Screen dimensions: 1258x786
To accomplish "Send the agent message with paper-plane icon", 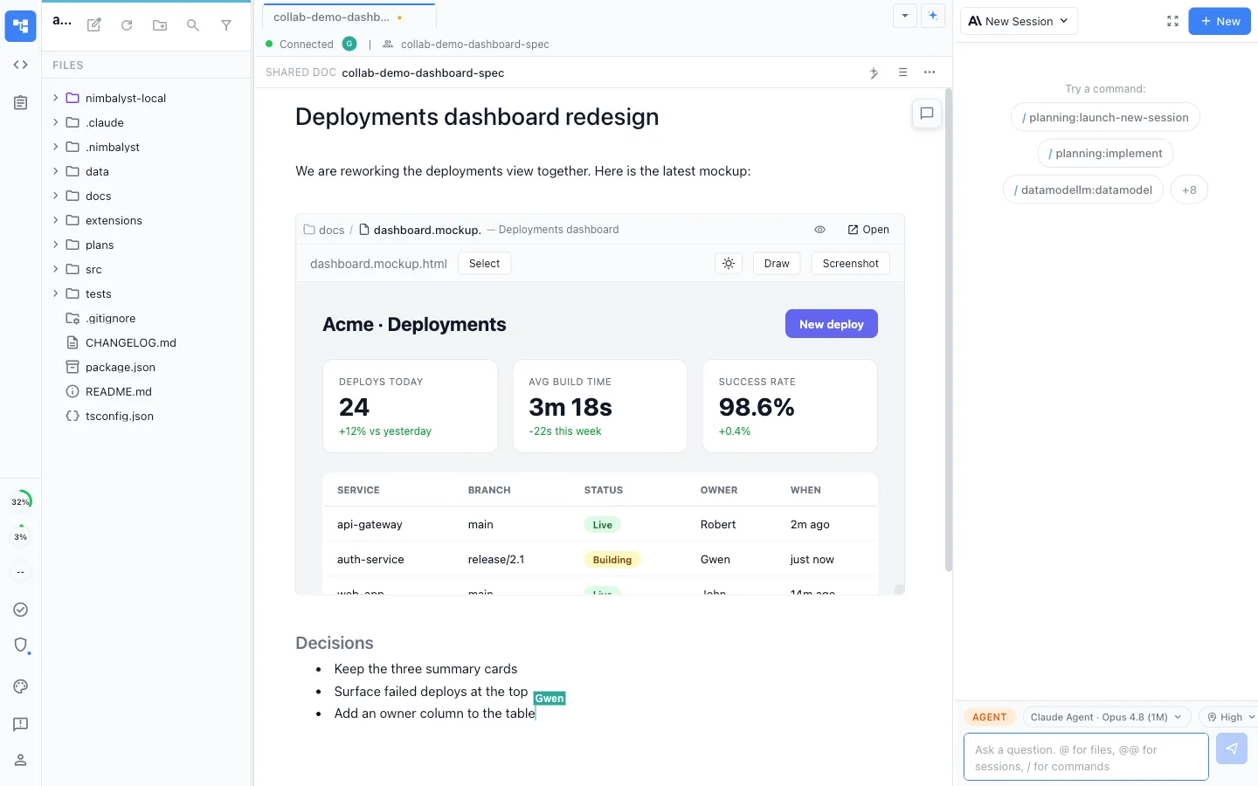I will (1232, 748).
